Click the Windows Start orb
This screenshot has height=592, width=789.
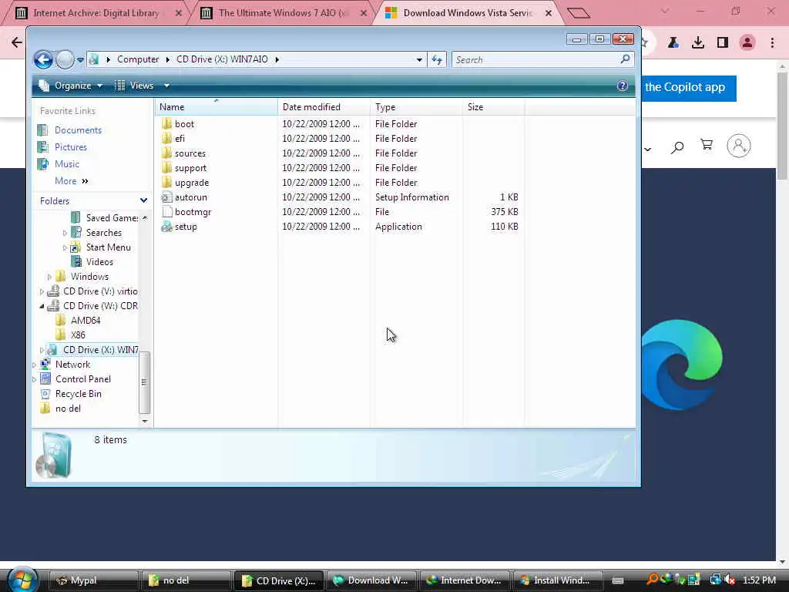click(x=22, y=579)
